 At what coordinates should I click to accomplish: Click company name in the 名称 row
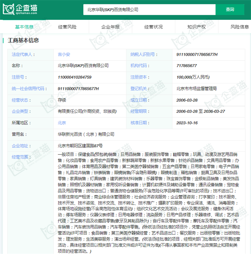(83, 65)
